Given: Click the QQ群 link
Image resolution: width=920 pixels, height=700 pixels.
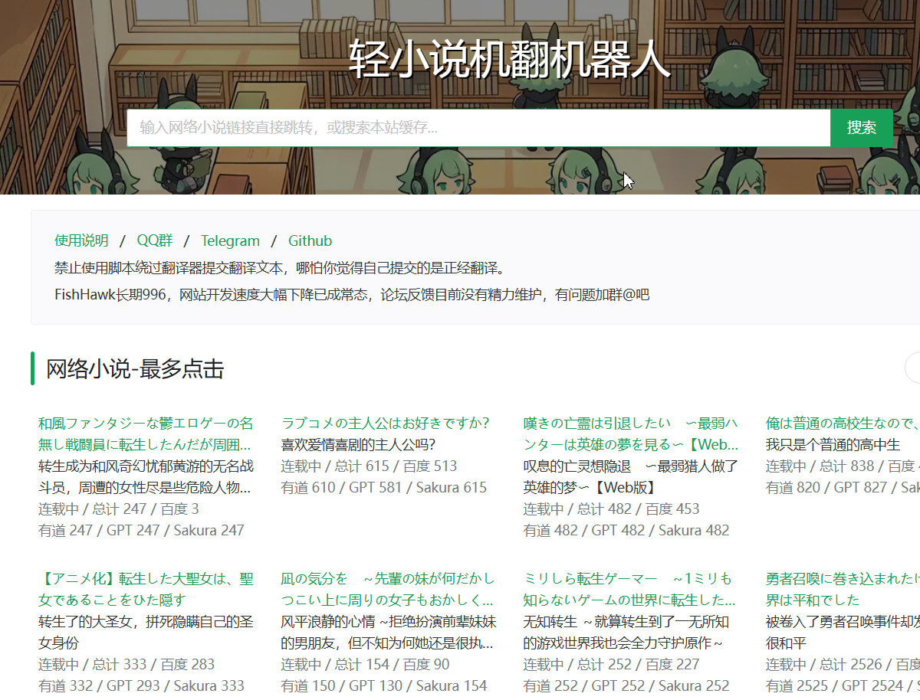Looking at the screenshot, I should click(156, 240).
